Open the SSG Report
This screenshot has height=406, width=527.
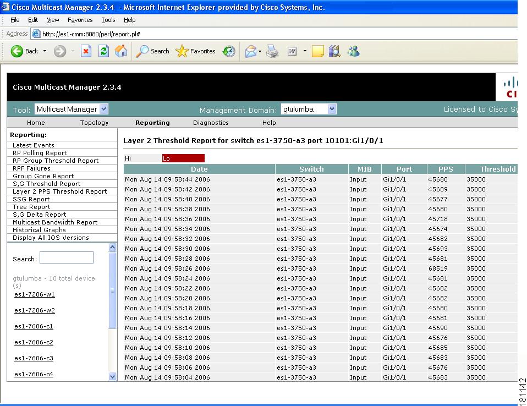pyautogui.click(x=31, y=199)
